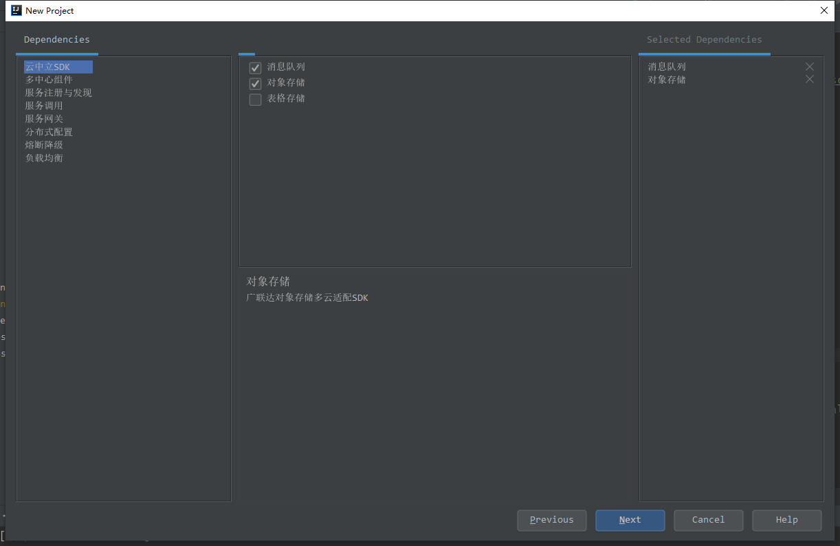
Task: Enable the 表格存储 checkbox
Action: pyautogui.click(x=255, y=100)
